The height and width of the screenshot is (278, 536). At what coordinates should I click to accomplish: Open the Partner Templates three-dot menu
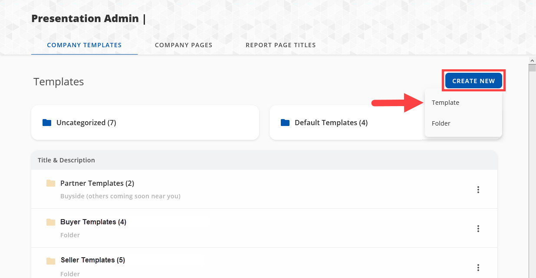click(478, 190)
